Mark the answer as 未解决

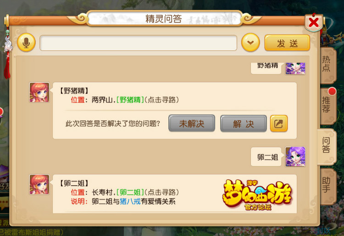coord(192,123)
